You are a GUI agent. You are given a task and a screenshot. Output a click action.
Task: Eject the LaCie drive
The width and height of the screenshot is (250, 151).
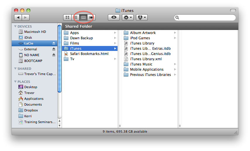tap(54, 43)
